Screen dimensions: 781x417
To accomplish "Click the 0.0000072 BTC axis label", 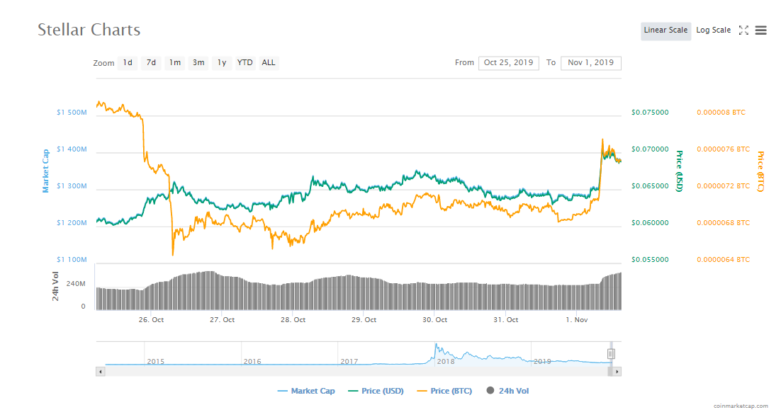I will pyautogui.click(x=723, y=186).
